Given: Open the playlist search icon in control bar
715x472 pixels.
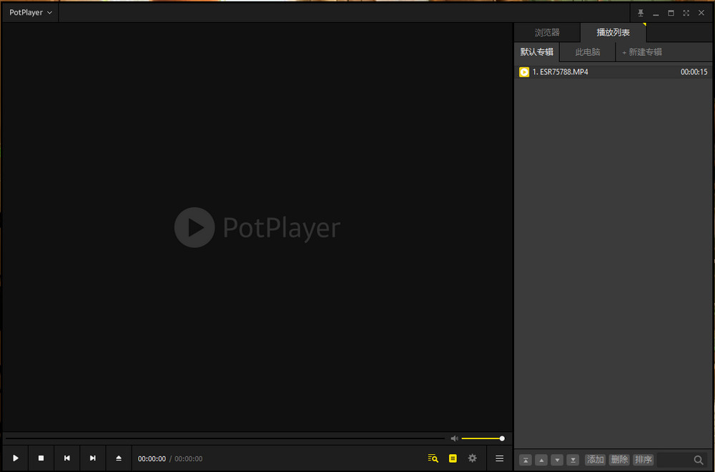Looking at the screenshot, I should 433,458.
